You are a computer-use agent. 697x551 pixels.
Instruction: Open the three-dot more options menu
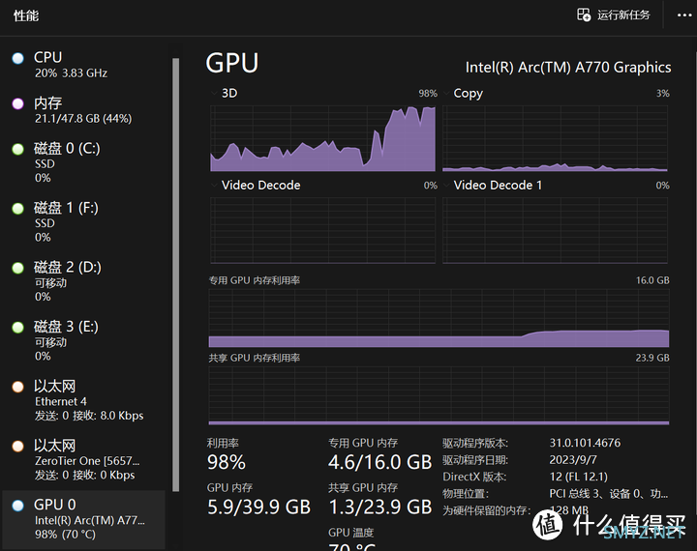[683, 15]
